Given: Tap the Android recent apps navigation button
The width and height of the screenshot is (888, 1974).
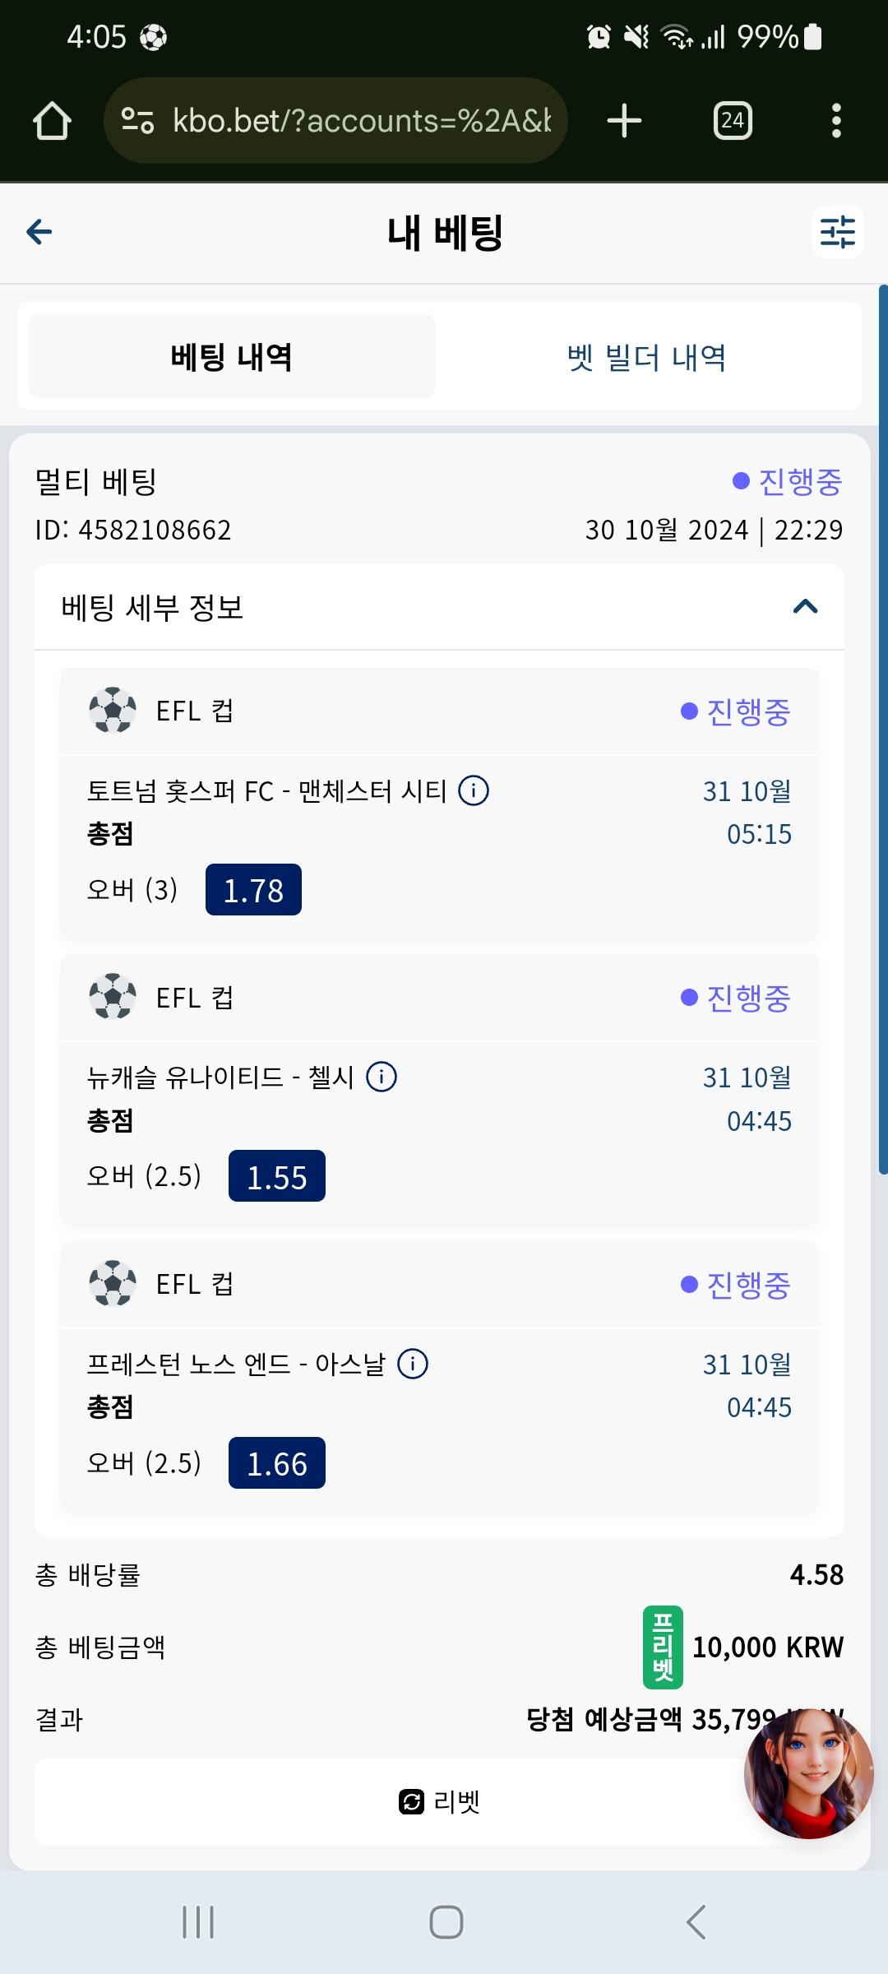Looking at the screenshot, I should (198, 1922).
